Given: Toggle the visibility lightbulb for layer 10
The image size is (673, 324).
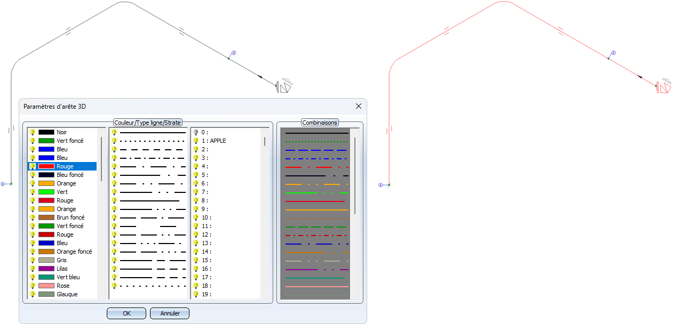Looking at the screenshot, I should click(x=196, y=217).
